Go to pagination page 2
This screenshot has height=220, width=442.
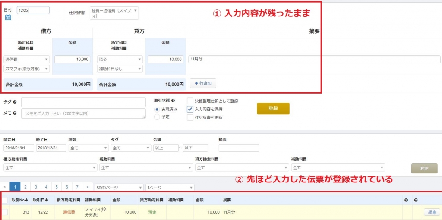(x=25, y=187)
